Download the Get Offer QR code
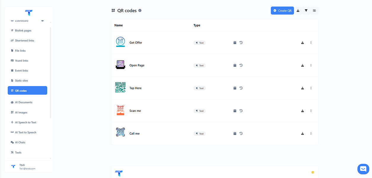Viewport: 372px width, 178px height. click(302, 43)
